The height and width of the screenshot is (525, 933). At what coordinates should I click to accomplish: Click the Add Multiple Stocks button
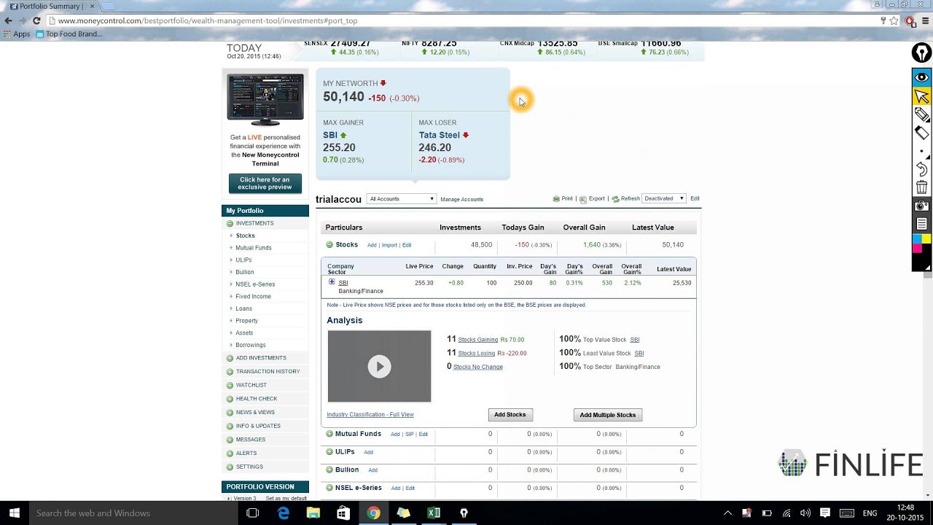coord(608,415)
